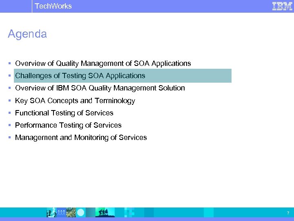Click the hikers silhouette footer image

105,212
